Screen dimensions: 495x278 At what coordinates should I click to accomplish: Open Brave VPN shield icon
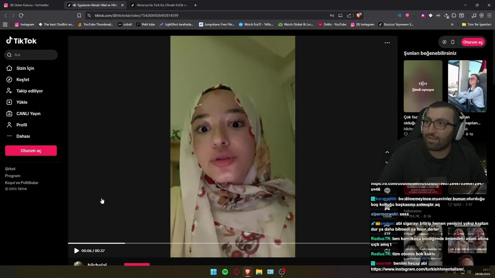pyautogui.click(x=481, y=15)
